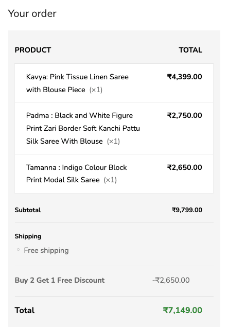This screenshot has width=228, height=327.
Task: Click the Padma saree quantity (×1)
Action: pos(113,141)
